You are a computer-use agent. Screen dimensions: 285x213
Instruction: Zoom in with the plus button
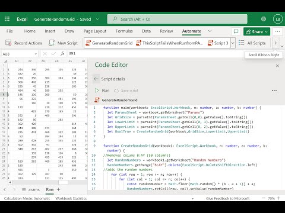(278, 198)
